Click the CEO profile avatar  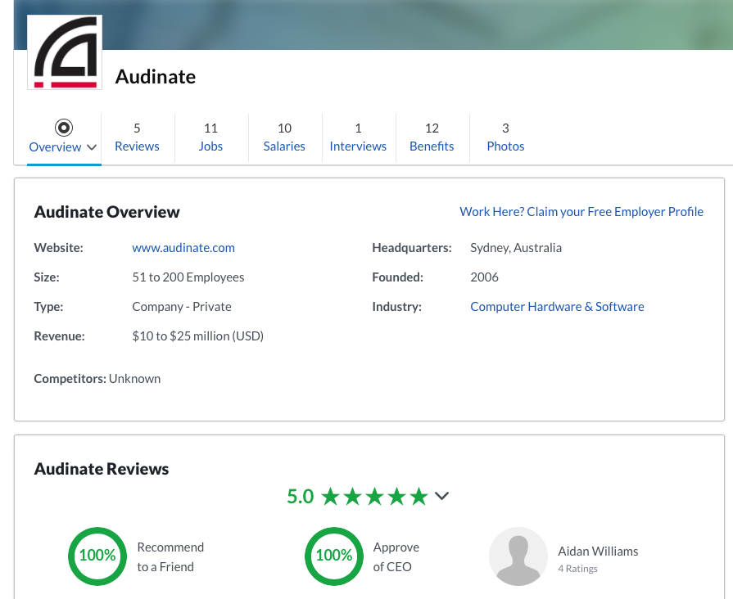(518, 556)
